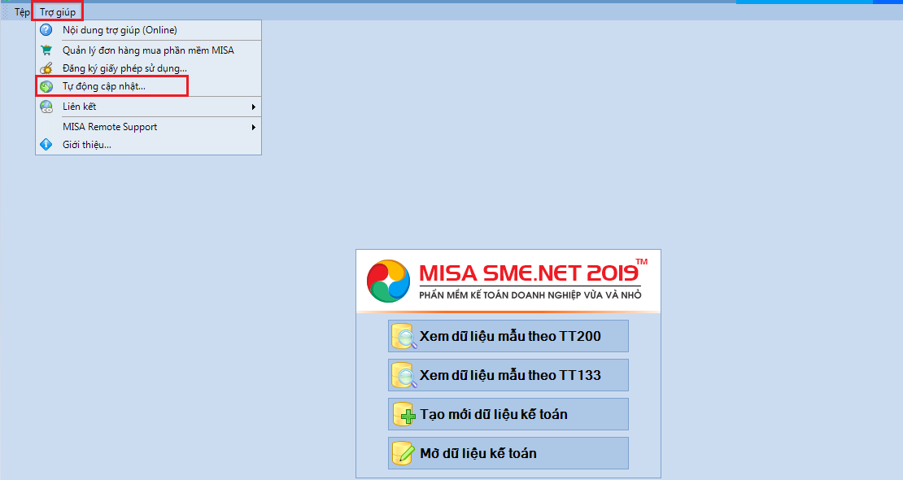Image resolution: width=903 pixels, height=480 pixels.
Task: Click Xem dữ liệu mẫu theo TT133 button
Action: click(508, 375)
